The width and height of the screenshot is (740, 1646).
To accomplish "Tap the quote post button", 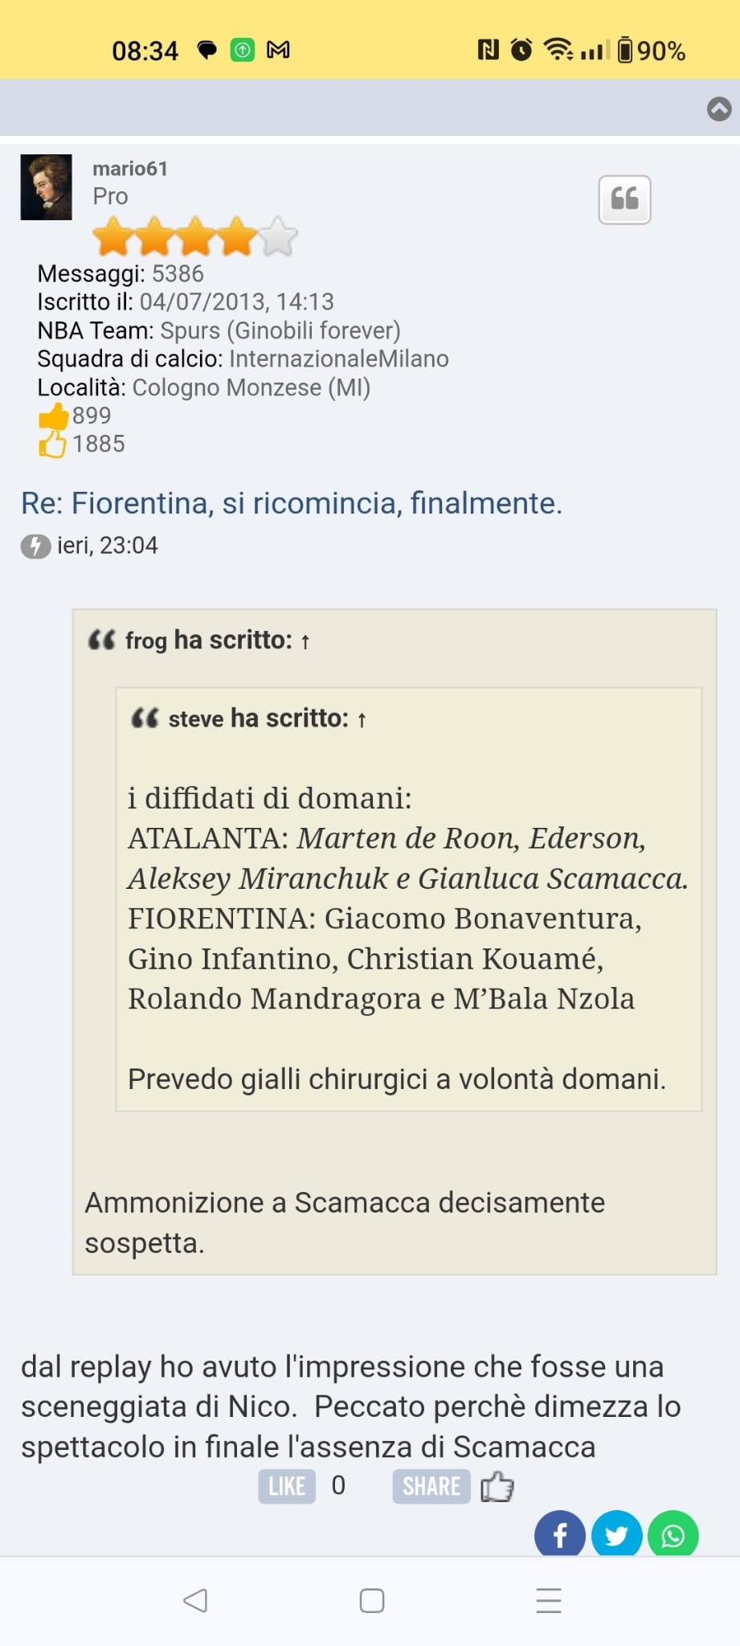I will (x=624, y=199).
